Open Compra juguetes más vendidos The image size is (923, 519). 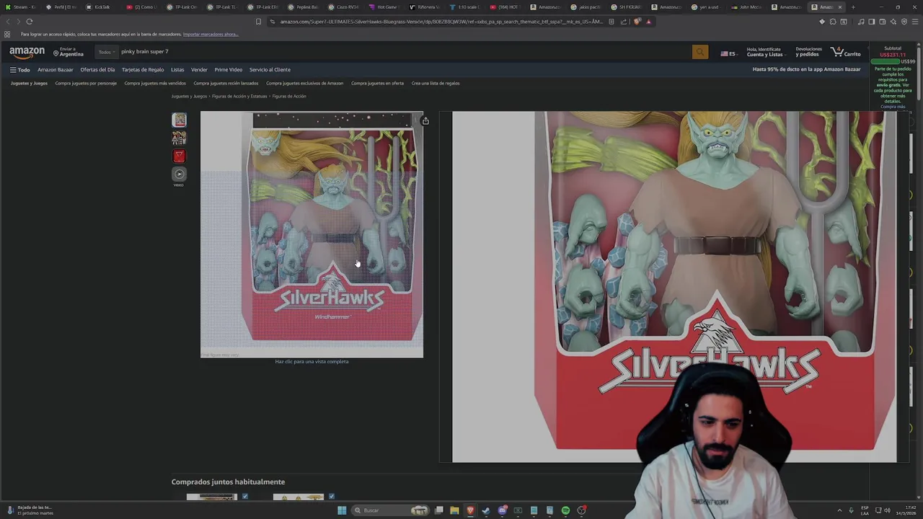155,83
